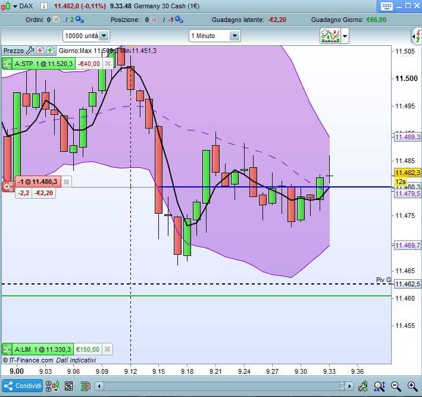The image size is (422, 397).
Task: Click the 12s countdown label
Action: pyautogui.click(x=401, y=182)
